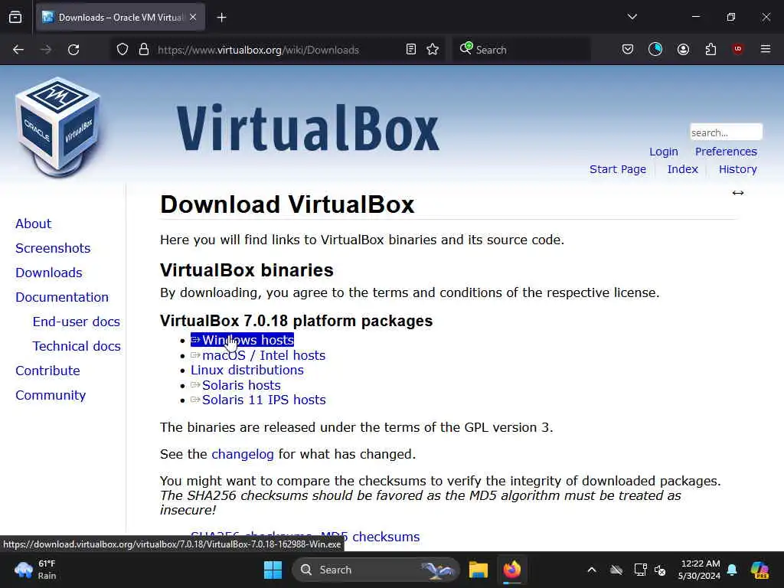Toggle reader view icon in address bar
This screenshot has height=588, width=784.
(411, 49)
